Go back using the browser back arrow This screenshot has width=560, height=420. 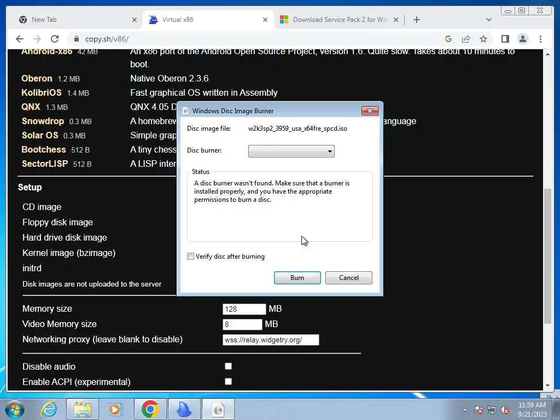point(20,39)
